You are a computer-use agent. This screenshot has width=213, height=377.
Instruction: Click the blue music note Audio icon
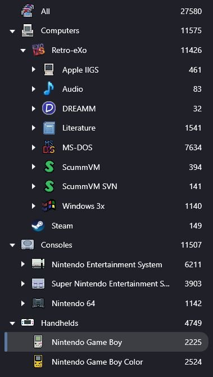click(x=49, y=89)
